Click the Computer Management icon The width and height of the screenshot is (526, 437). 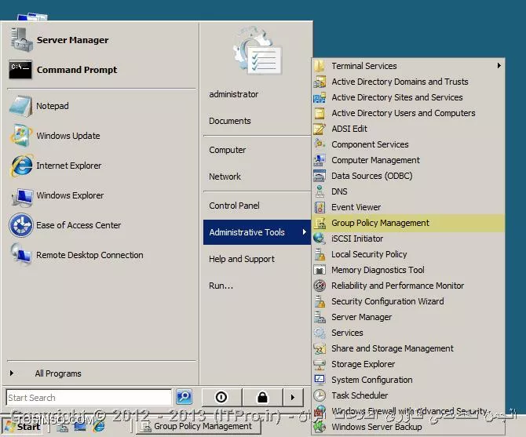click(320, 160)
